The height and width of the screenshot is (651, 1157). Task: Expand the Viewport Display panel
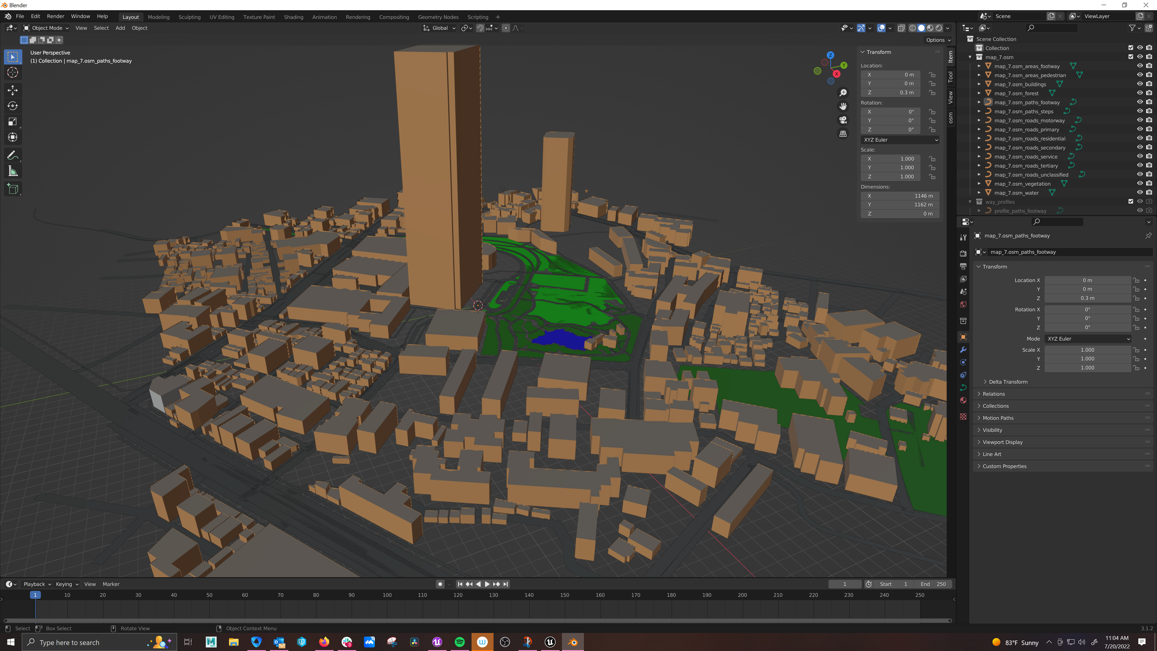click(1002, 442)
